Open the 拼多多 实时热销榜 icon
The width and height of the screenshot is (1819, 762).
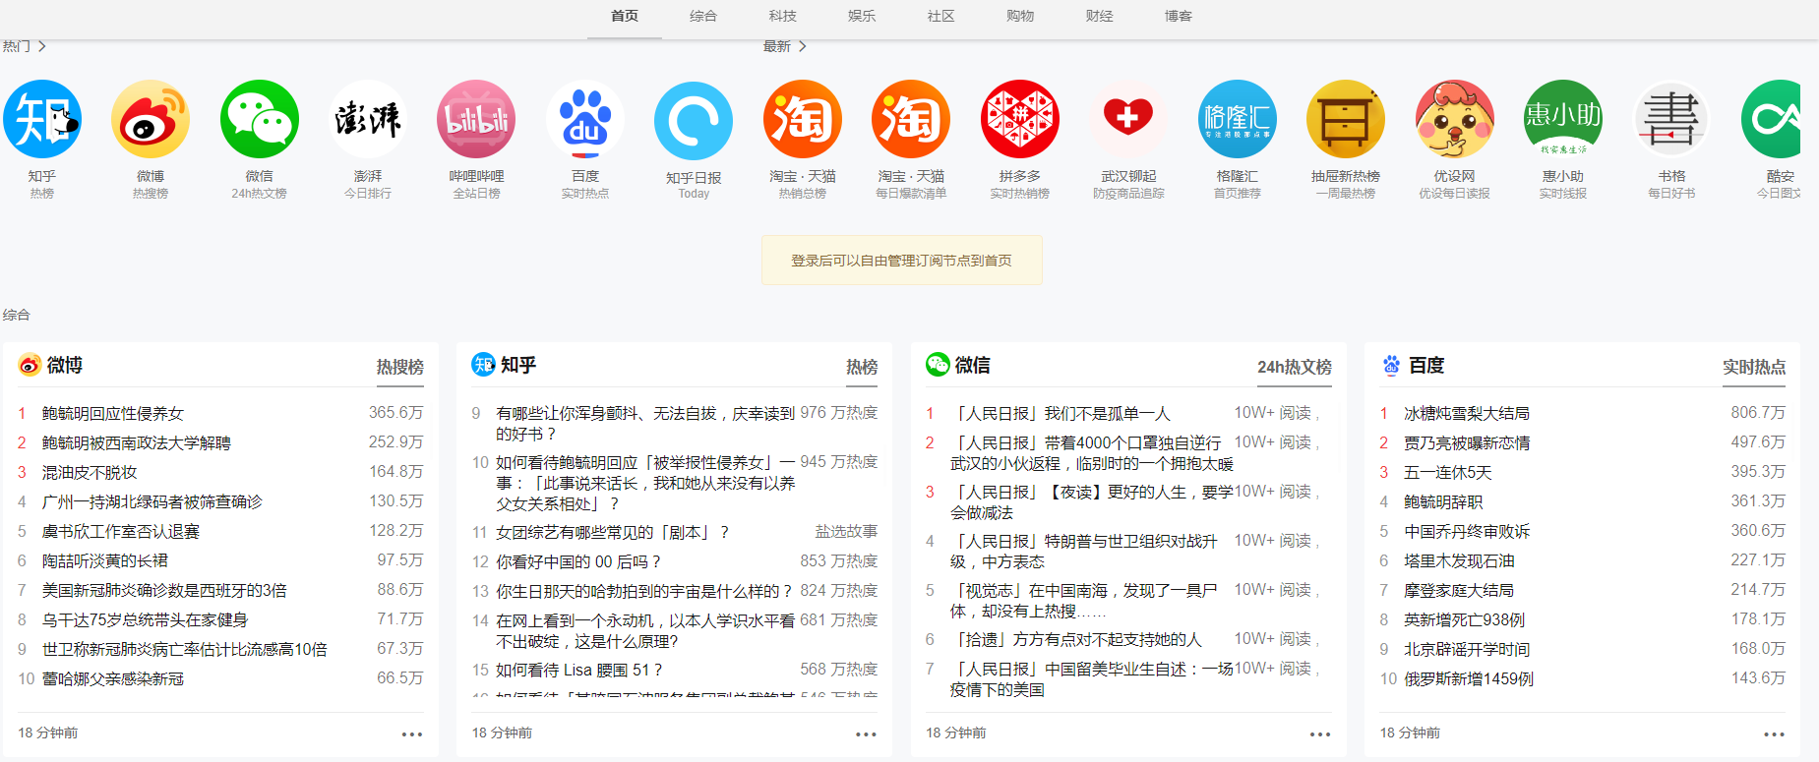(x=1020, y=120)
